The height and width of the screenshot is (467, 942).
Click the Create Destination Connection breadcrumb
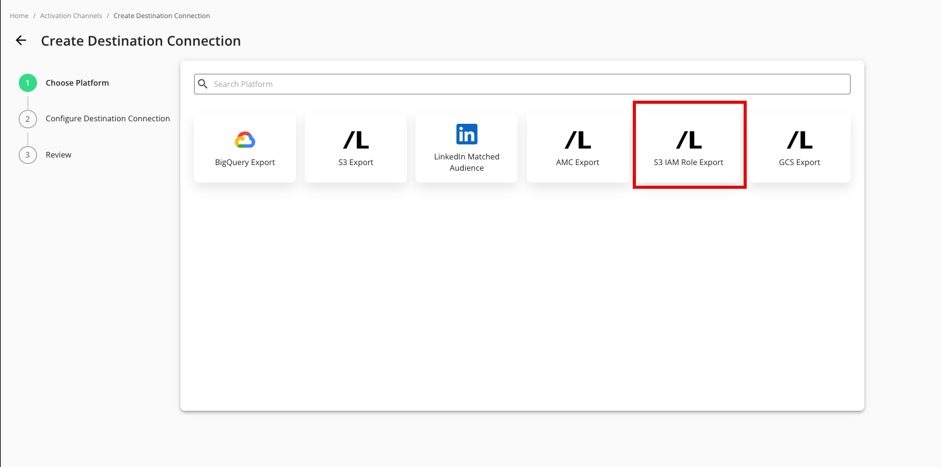point(161,16)
